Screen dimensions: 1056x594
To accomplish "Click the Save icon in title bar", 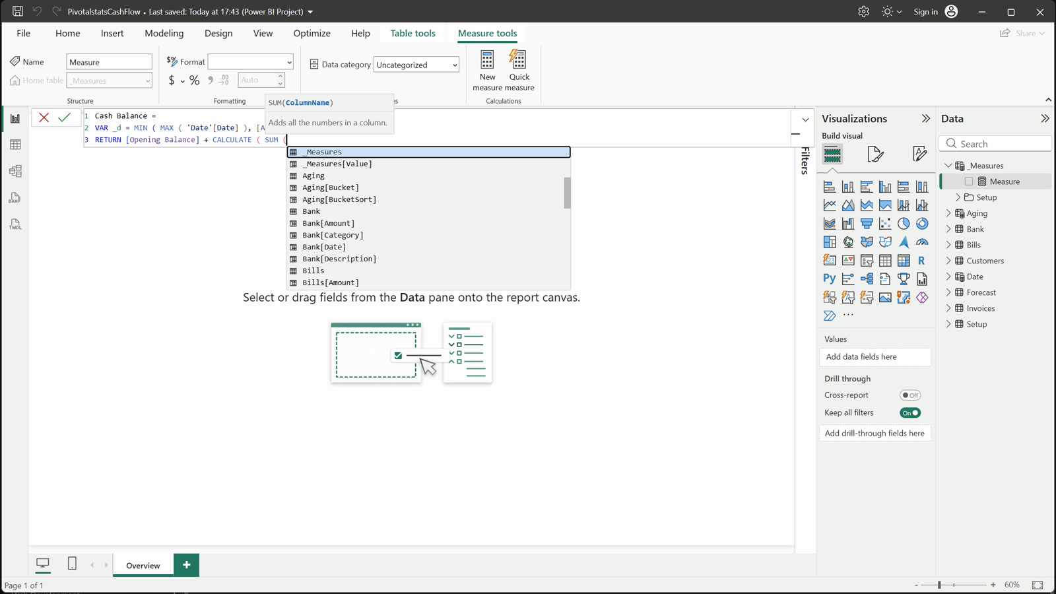I will [x=18, y=11].
